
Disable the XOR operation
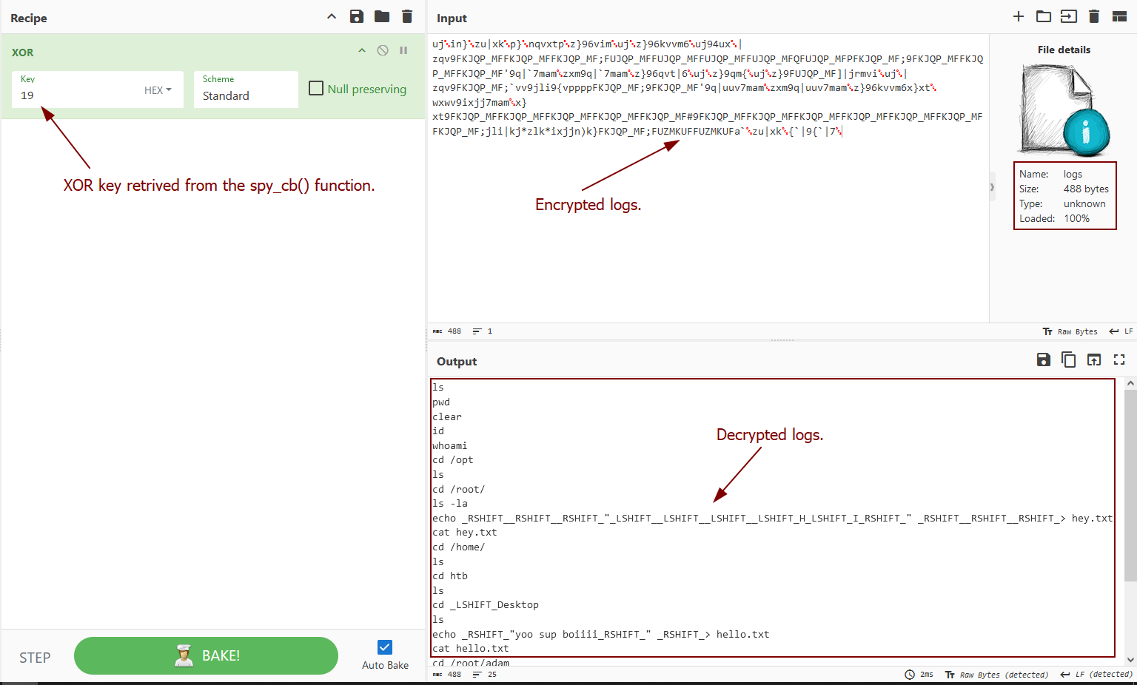383,50
